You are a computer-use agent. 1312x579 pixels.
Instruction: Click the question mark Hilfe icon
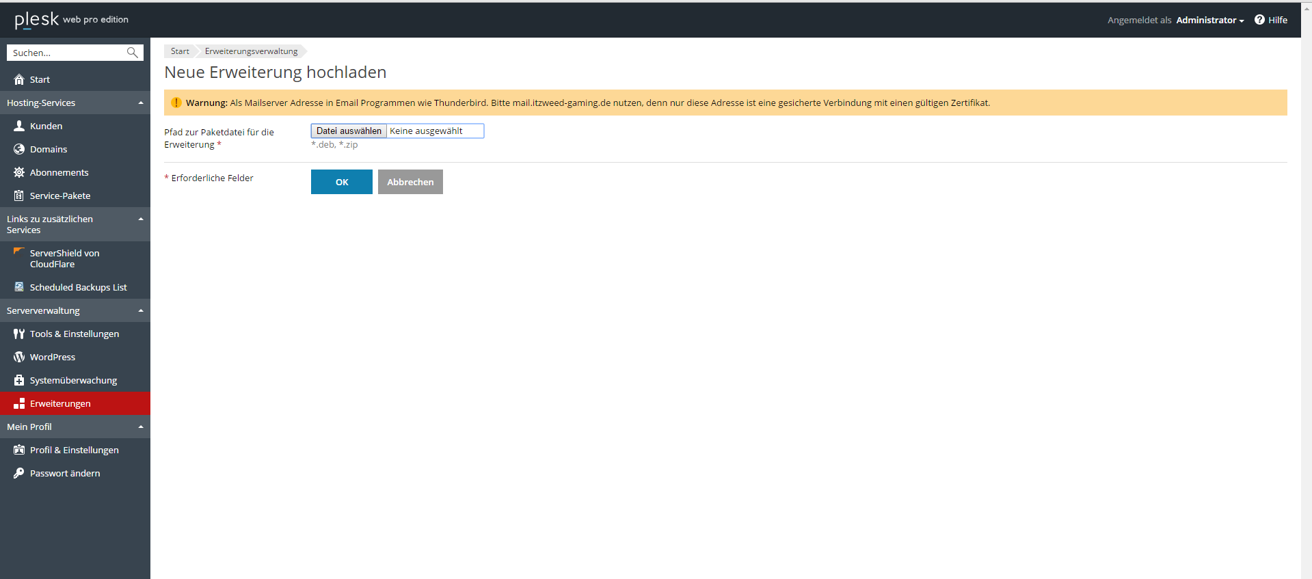pyautogui.click(x=1259, y=20)
